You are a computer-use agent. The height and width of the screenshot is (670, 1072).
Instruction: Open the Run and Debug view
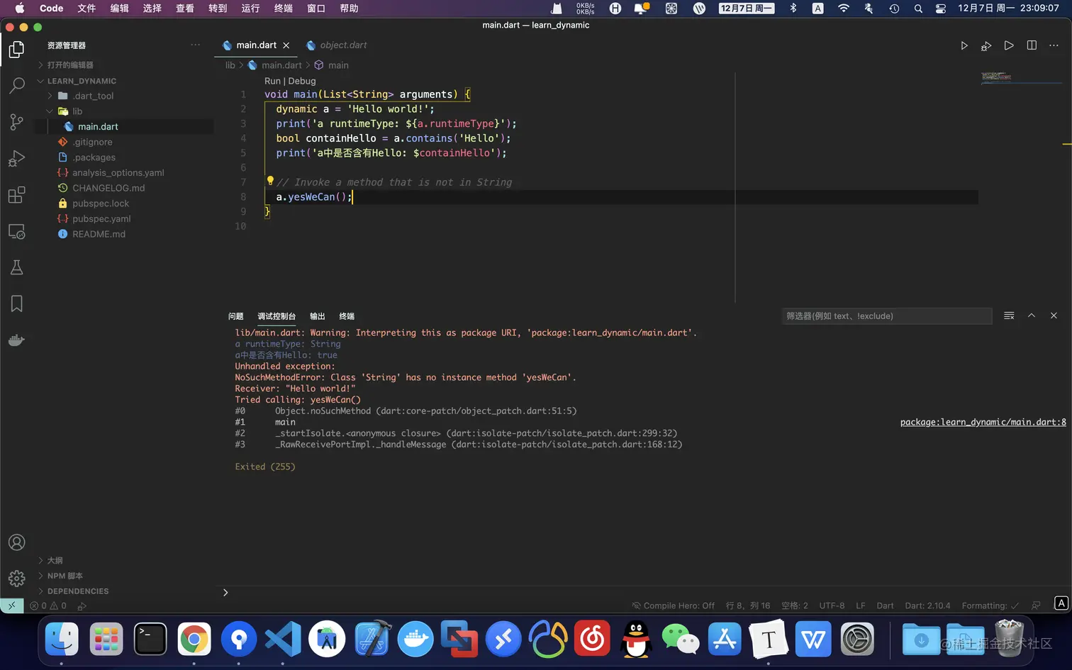coord(16,158)
